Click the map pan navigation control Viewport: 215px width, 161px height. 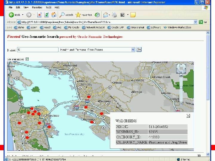180,68
